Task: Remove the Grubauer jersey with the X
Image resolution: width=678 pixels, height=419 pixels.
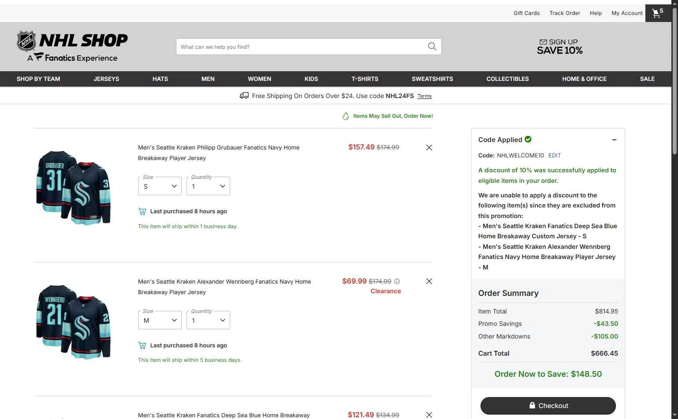Action: coord(429,148)
